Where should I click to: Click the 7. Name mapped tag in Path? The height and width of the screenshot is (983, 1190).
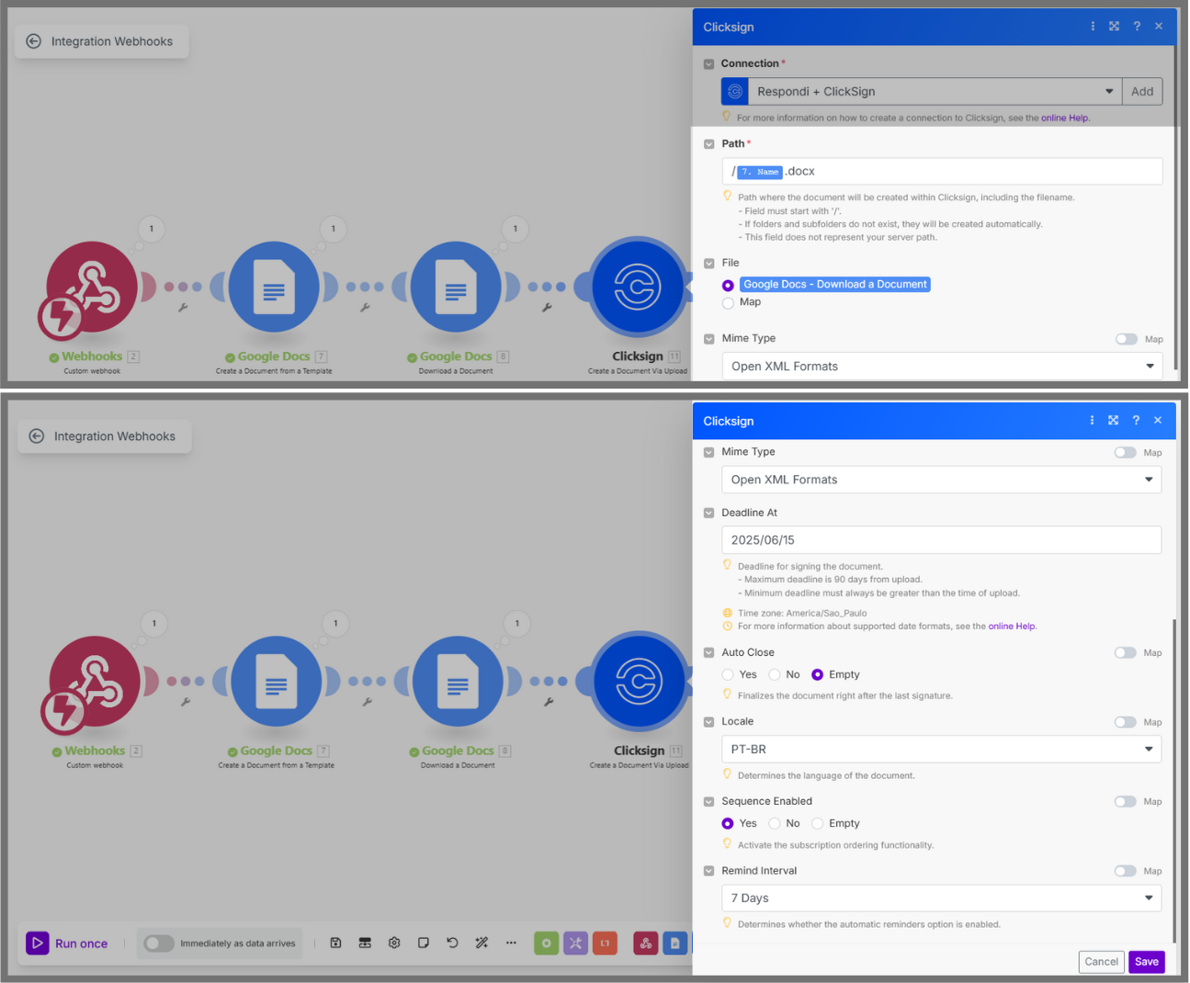760,172
